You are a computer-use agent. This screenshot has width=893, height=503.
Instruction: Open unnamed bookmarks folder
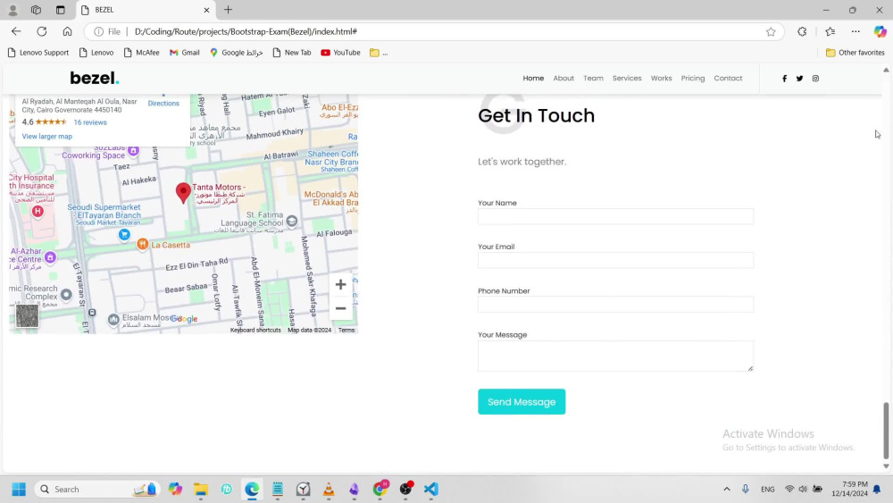[378, 53]
